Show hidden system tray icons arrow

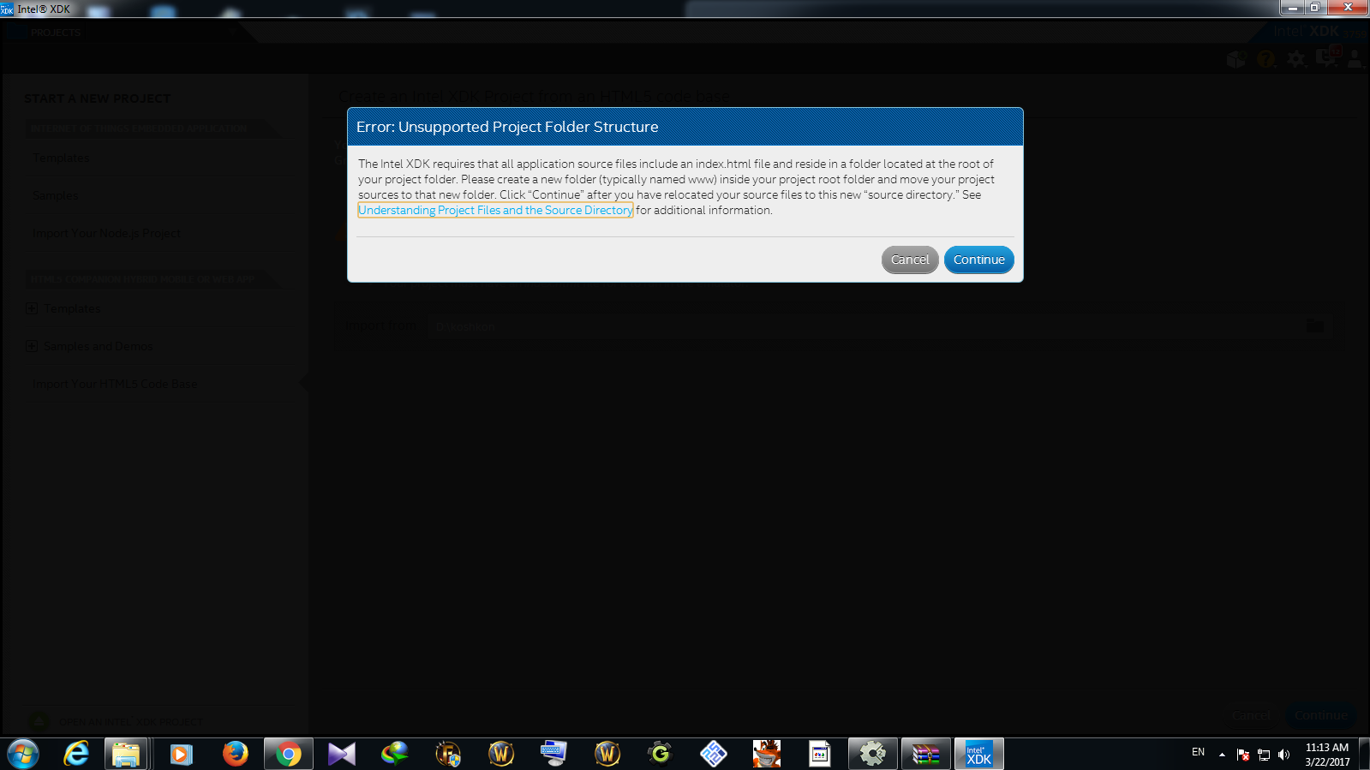pyautogui.click(x=1222, y=755)
